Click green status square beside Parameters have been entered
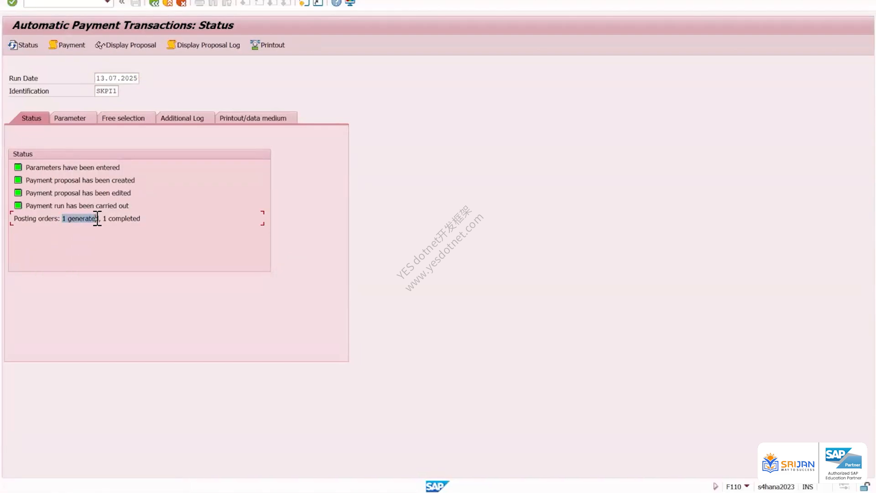 point(18,167)
